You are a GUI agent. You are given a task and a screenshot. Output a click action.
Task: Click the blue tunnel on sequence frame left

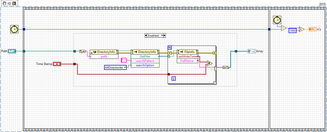[x=24, y=29]
